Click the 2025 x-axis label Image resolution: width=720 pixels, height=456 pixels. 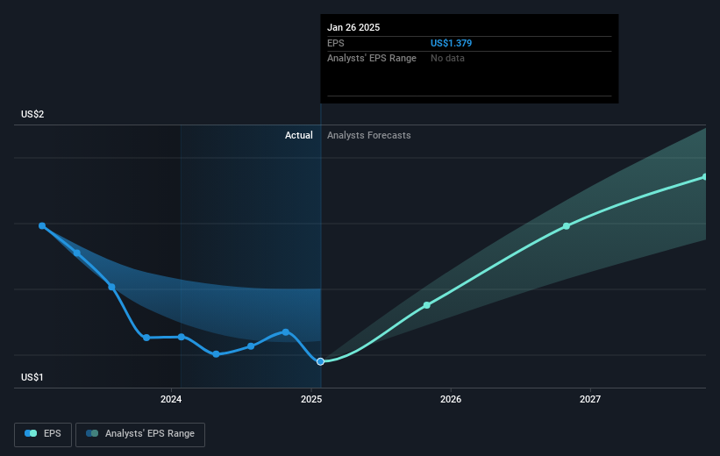(311, 399)
